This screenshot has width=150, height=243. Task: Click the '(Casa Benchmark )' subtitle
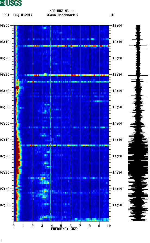tap(62, 15)
